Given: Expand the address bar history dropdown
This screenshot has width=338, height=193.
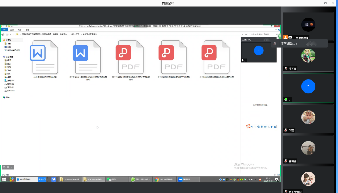Looking at the screenshot, I should point(242,34).
